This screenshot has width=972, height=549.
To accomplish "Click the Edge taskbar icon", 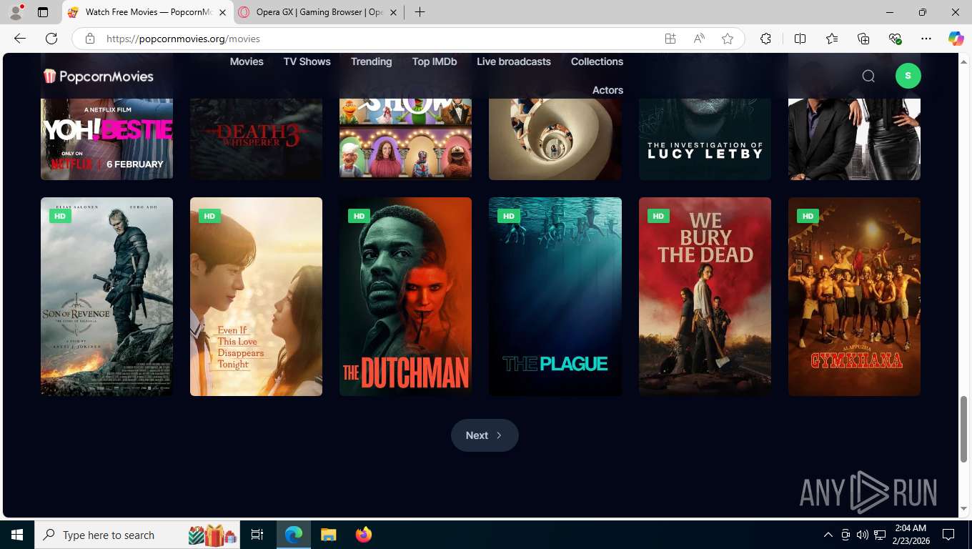I will (x=294, y=535).
